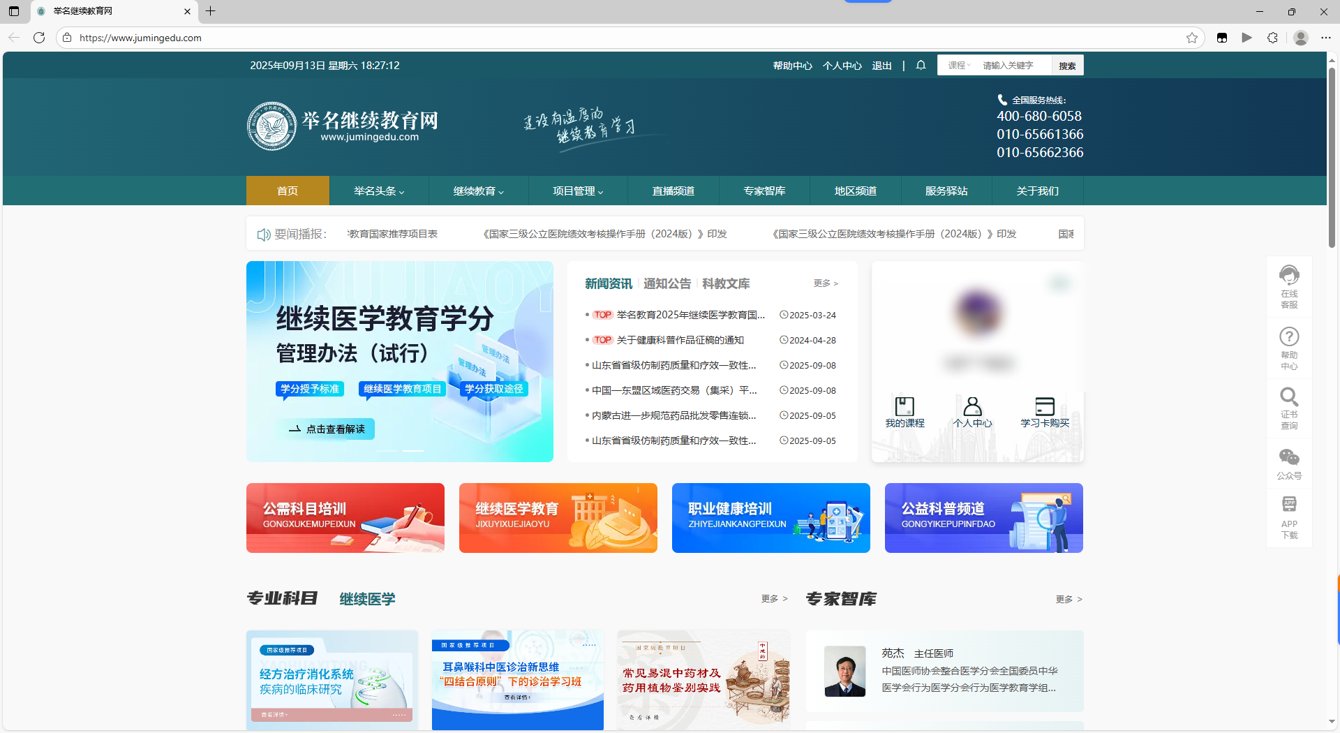Open 专家智库 in the navigation bar
This screenshot has width=1340, height=733.
pos(764,191)
